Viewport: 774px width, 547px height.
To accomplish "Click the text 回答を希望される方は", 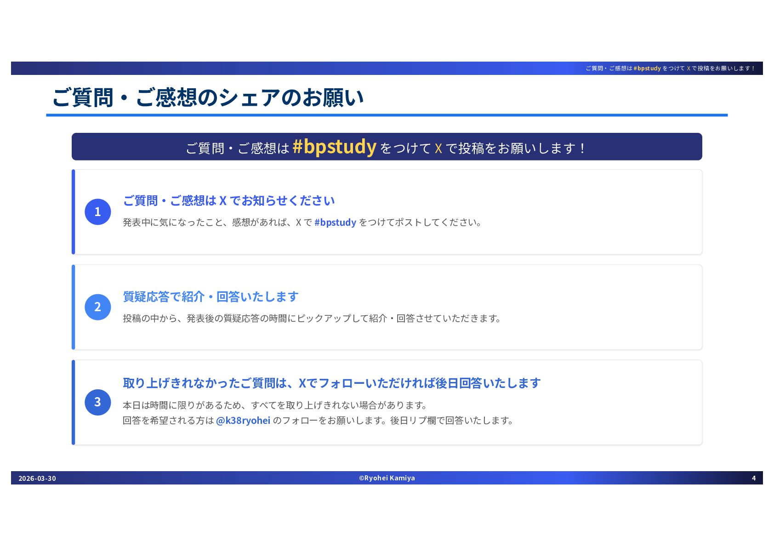I will pos(168,421).
